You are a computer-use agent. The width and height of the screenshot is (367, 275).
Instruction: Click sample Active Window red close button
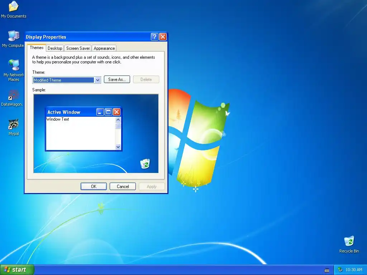click(x=116, y=112)
